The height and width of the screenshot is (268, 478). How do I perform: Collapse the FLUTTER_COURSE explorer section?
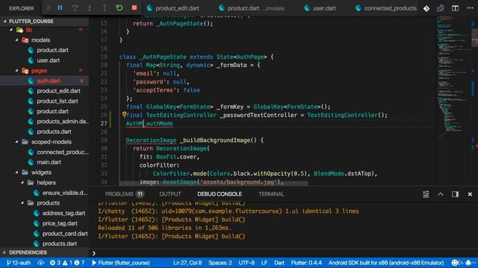(5, 22)
